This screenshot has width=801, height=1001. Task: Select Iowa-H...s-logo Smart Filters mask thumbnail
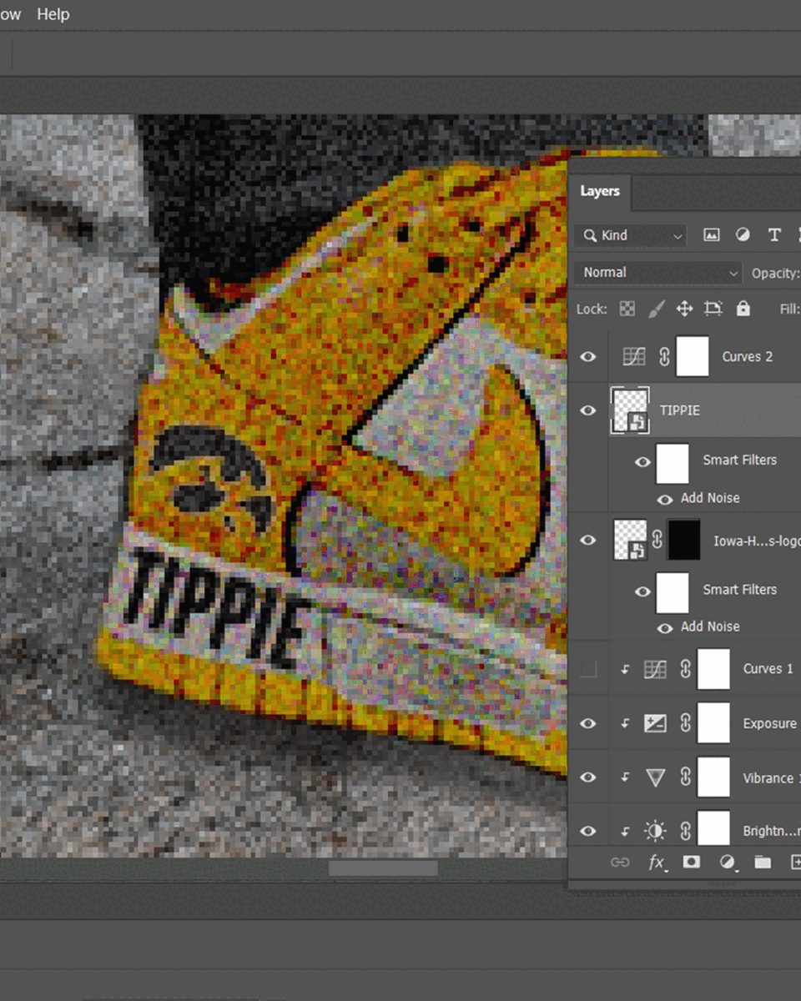click(673, 593)
